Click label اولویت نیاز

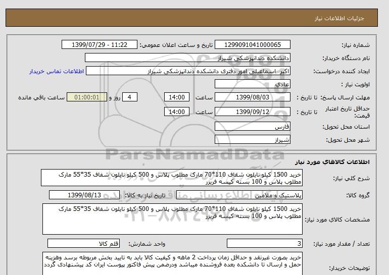356,84
